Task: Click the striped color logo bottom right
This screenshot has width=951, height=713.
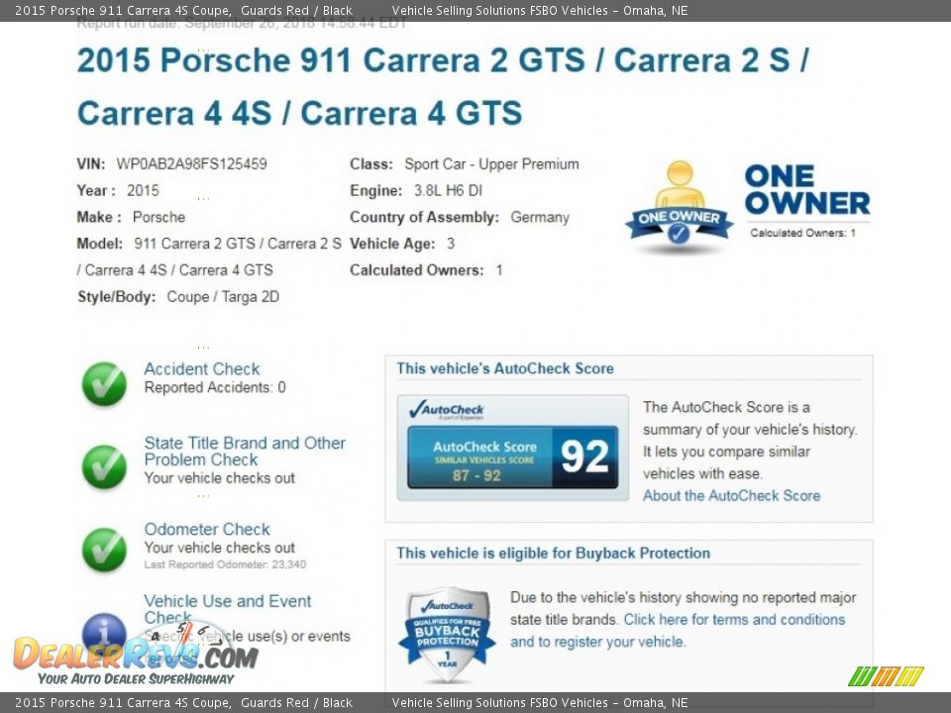Action: point(886,676)
